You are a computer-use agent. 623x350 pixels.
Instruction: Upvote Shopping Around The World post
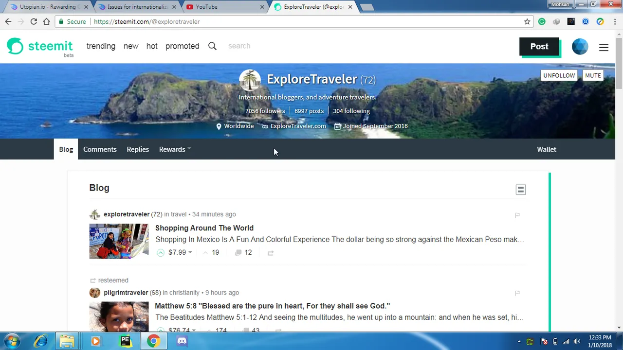pos(161,252)
